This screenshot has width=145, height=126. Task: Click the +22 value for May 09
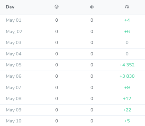tap(127, 110)
